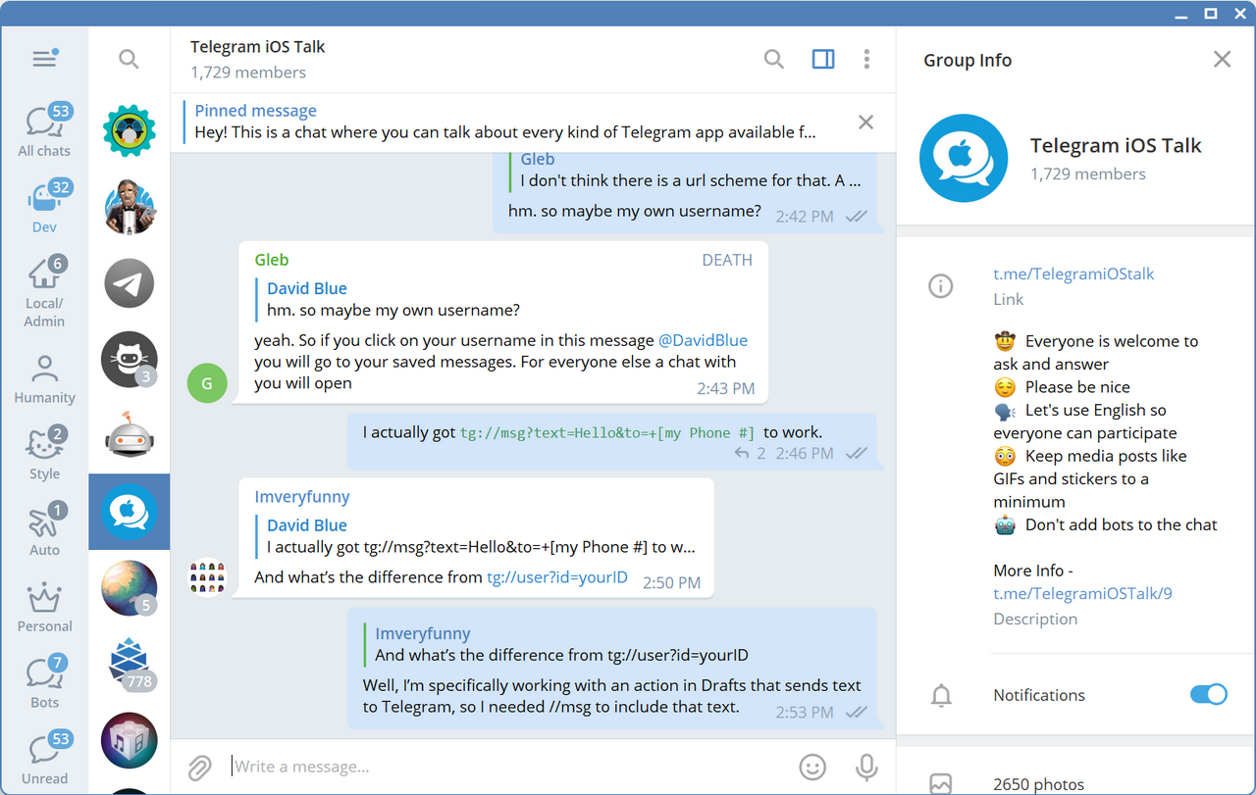
Task: Click the tg://msg code snippet text
Action: (608, 432)
